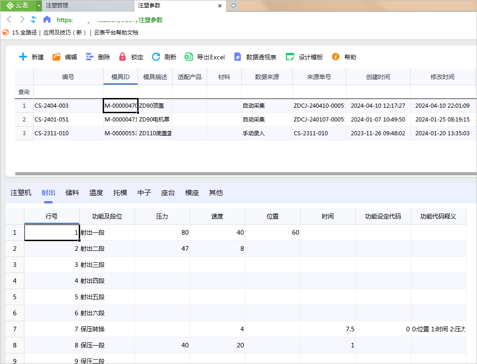Viewport: 477px width, 364px height.
Task: Click the 压力 column header
Action: pos(162,217)
